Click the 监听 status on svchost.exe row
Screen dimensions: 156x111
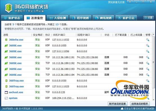(x=107, y=92)
